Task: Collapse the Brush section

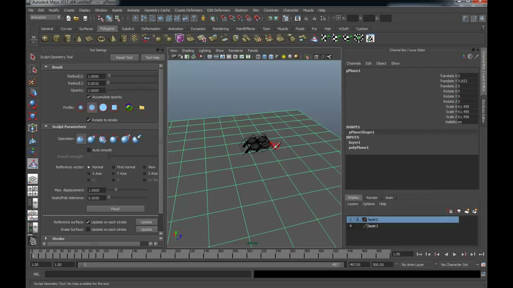Action: tap(46, 67)
